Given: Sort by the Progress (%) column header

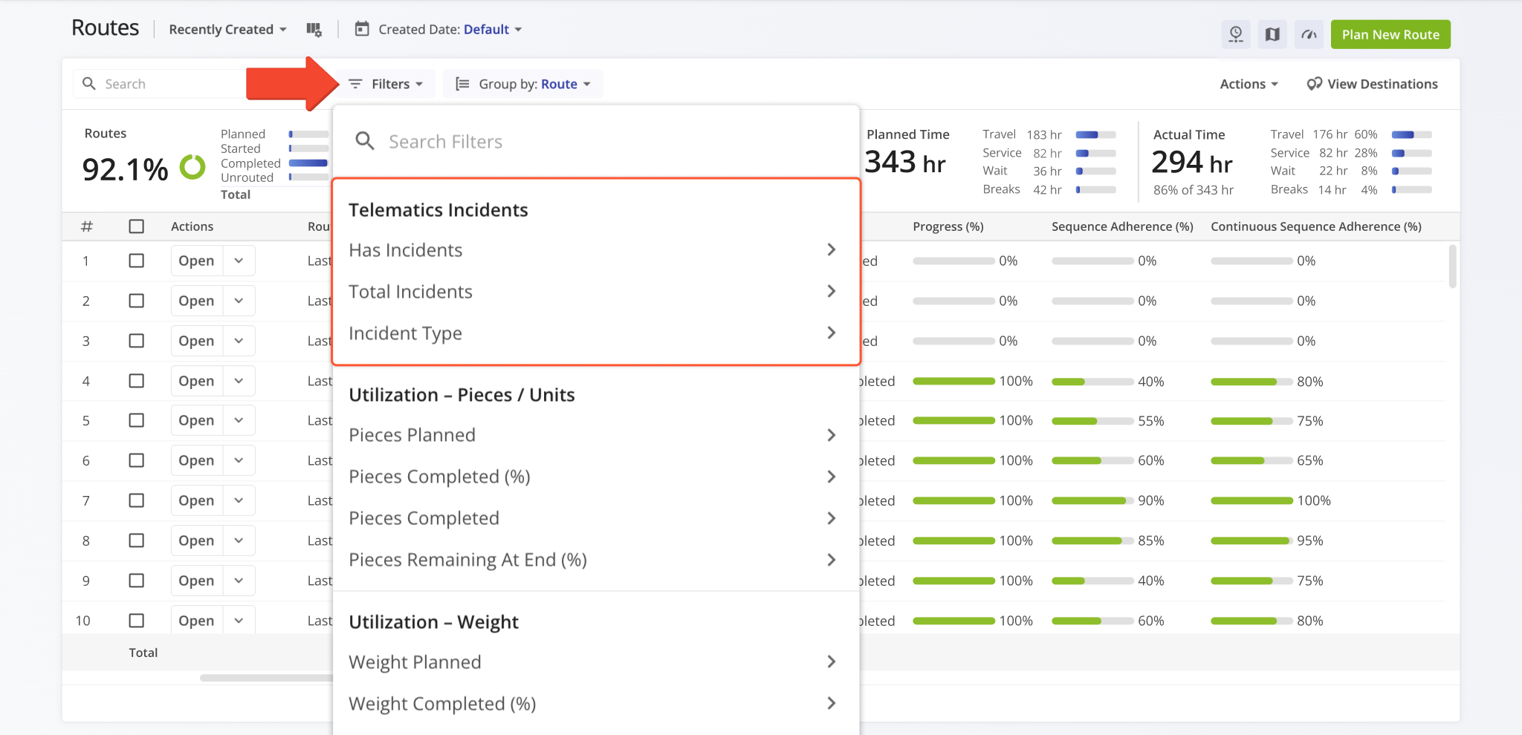Looking at the screenshot, I should pyautogui.click(x=948, y=226).
